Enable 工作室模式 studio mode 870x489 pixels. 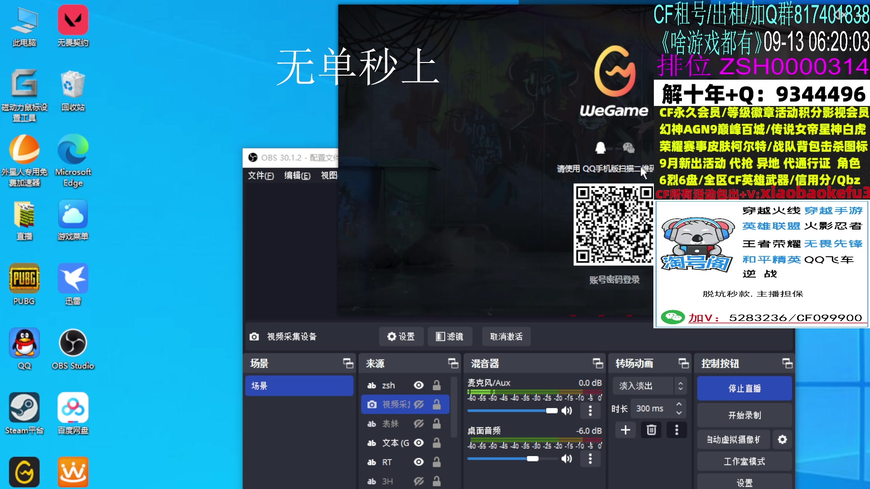tap(744, 461)
